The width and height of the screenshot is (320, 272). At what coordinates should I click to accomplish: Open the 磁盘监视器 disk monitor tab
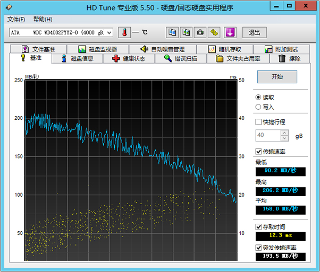click(x=98, y=49)
